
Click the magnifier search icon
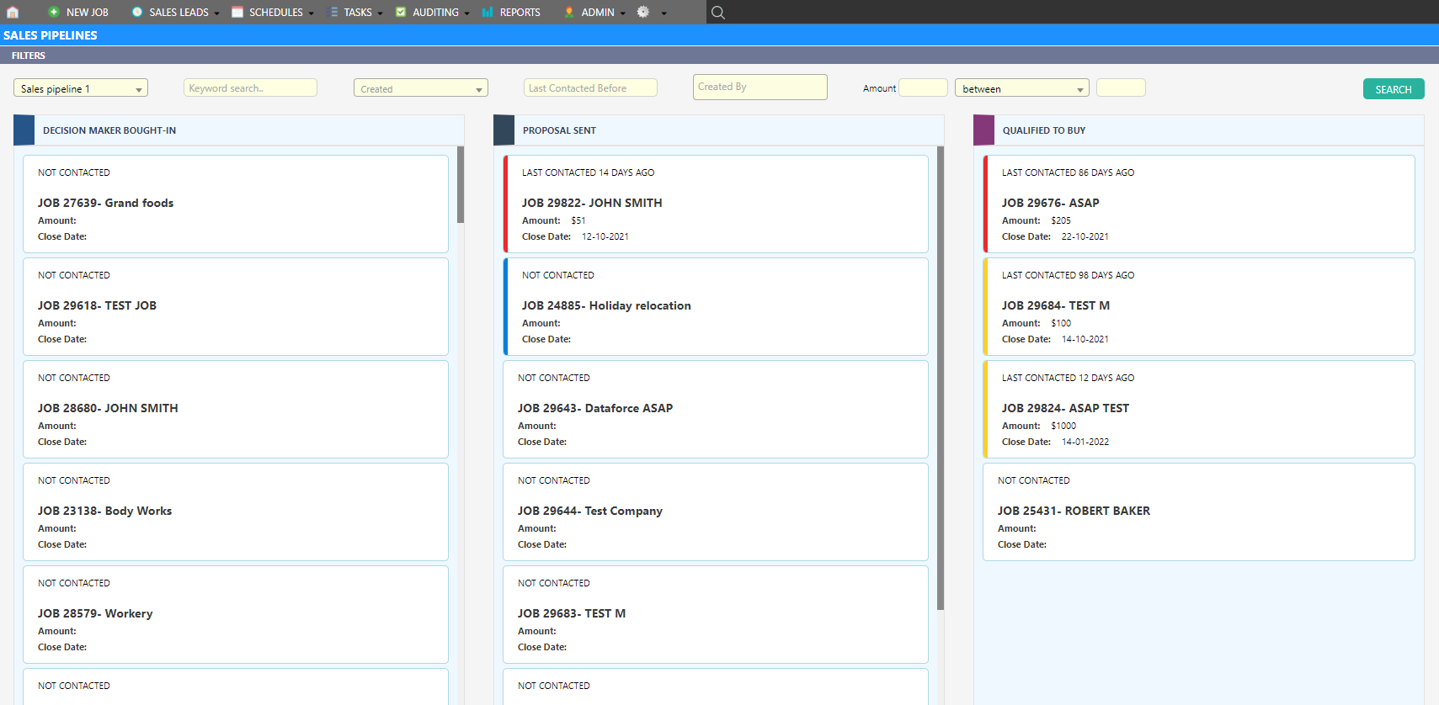click(717, 12)
